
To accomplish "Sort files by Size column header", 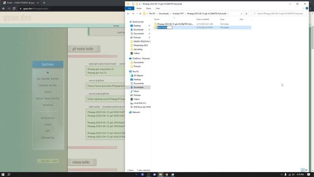I will click(241, 19).
